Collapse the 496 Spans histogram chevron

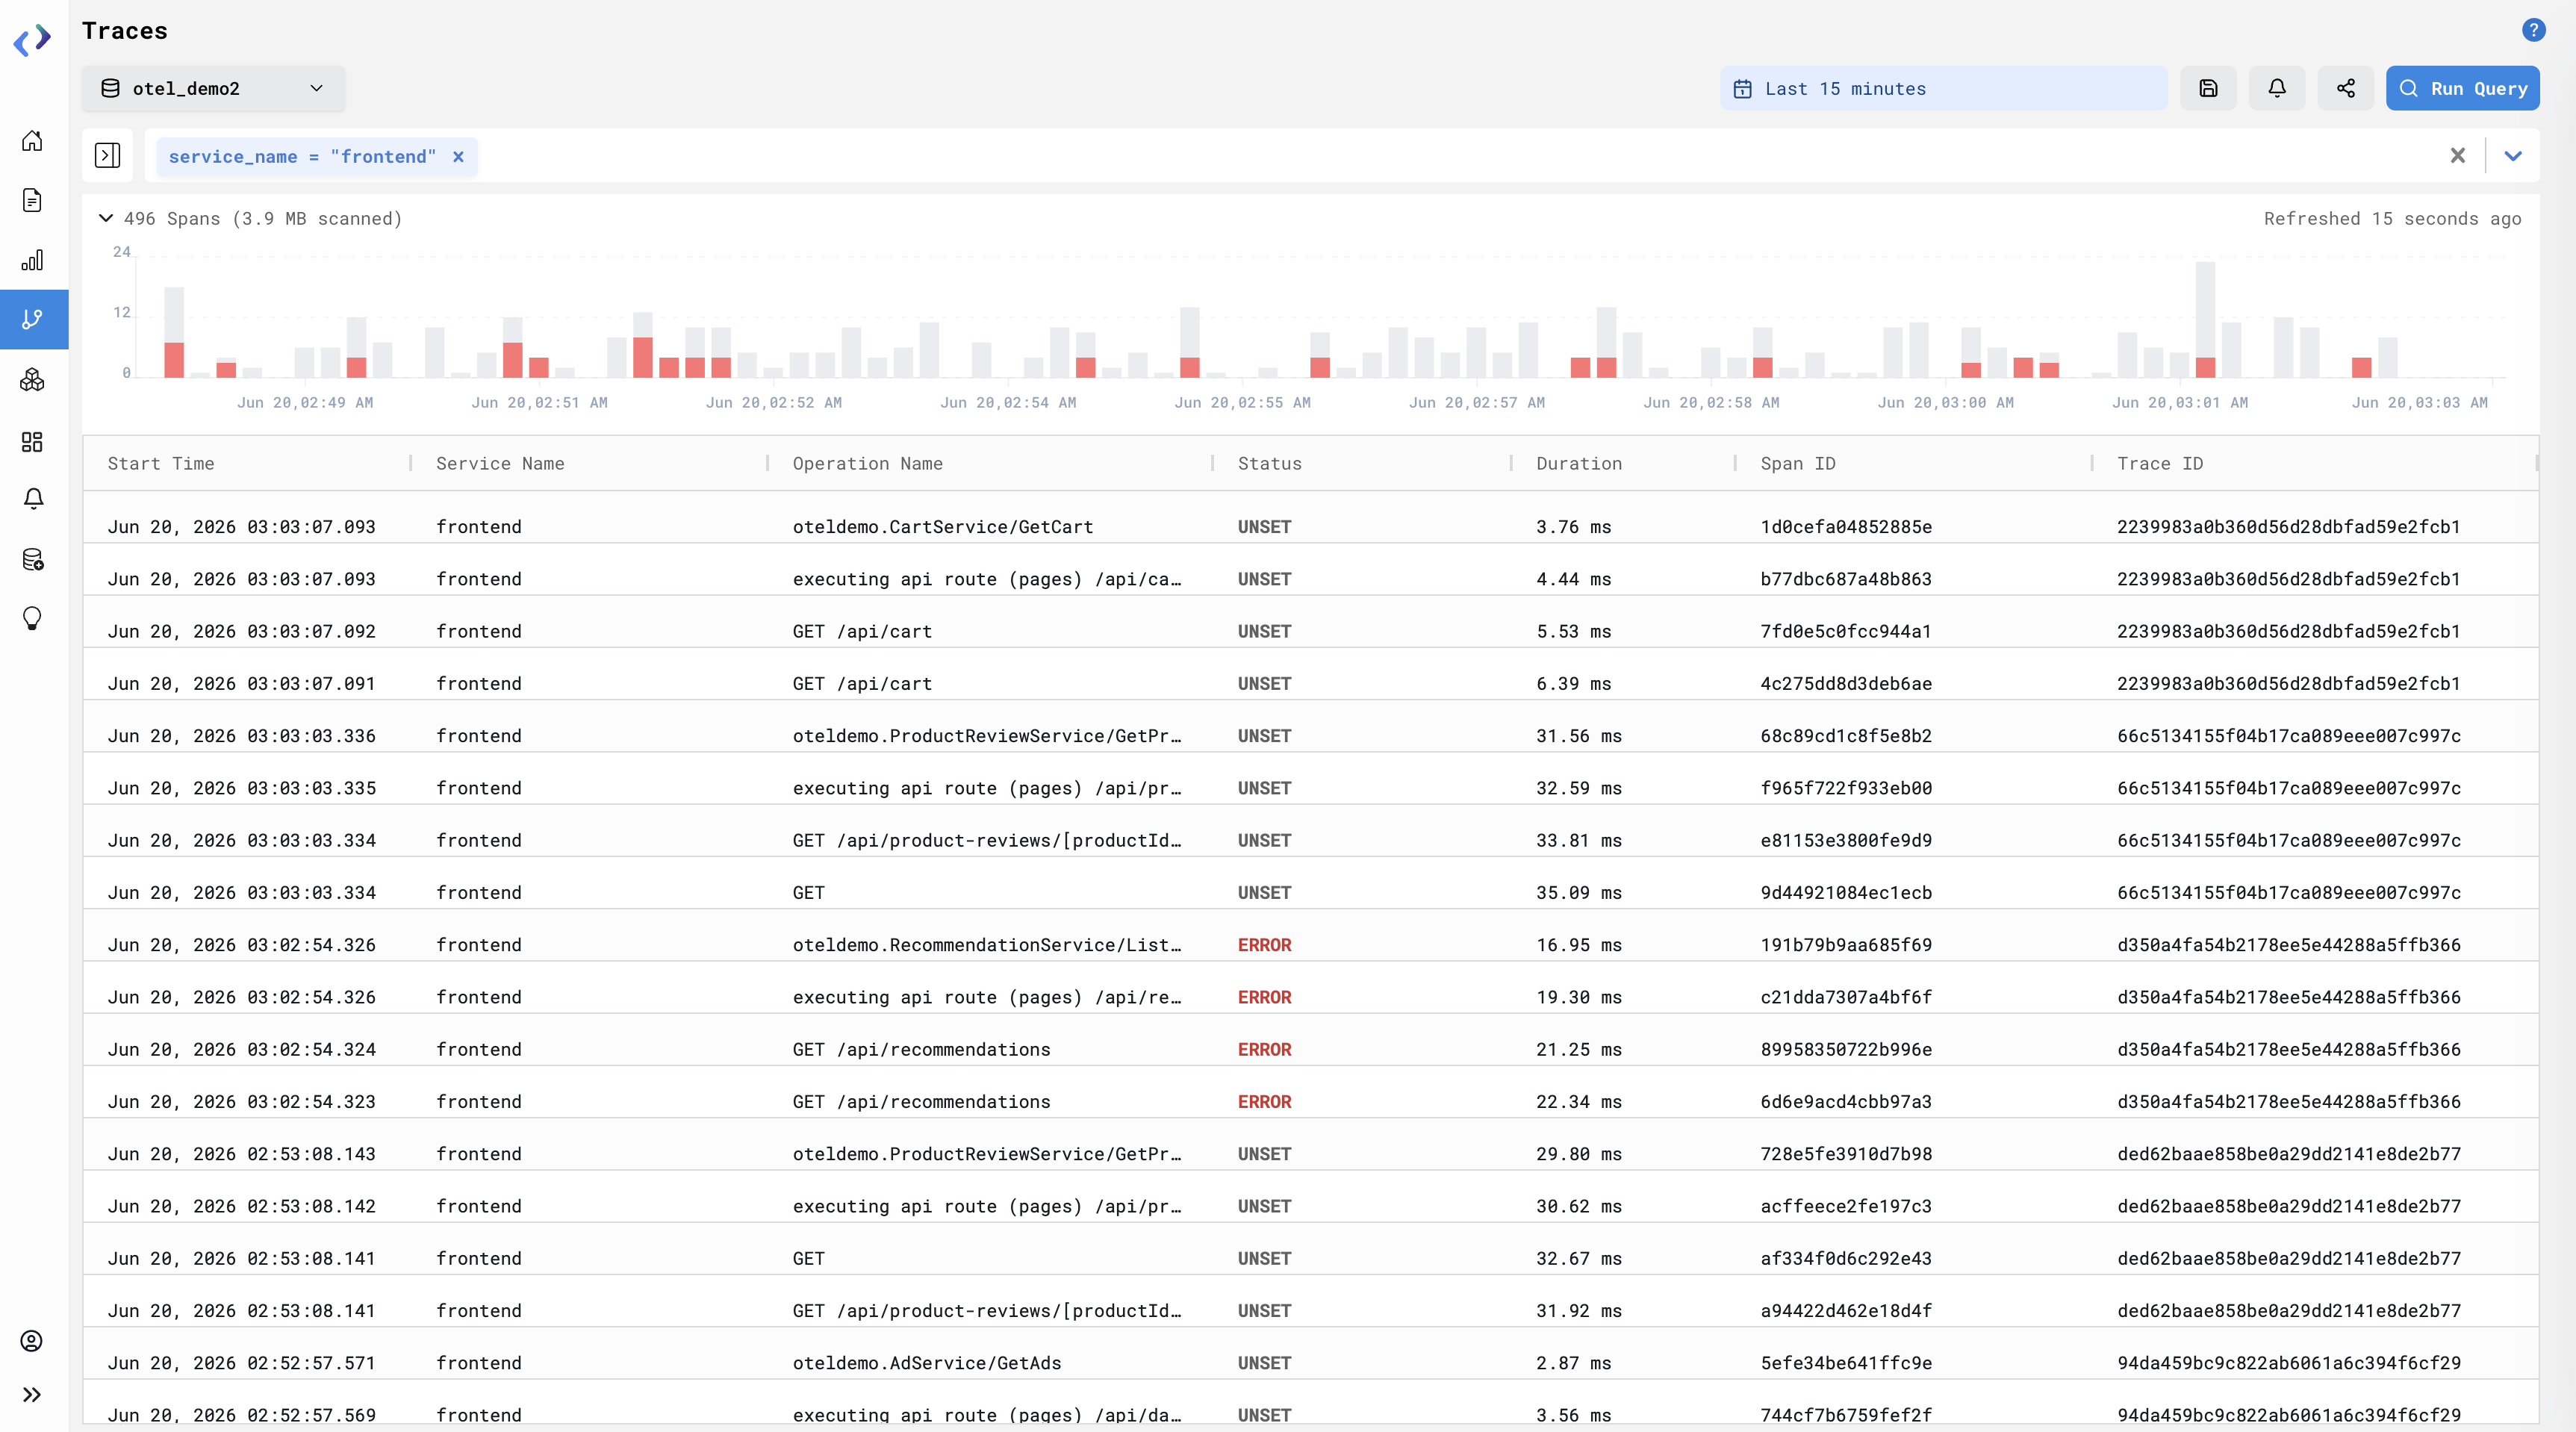[105, 218]
